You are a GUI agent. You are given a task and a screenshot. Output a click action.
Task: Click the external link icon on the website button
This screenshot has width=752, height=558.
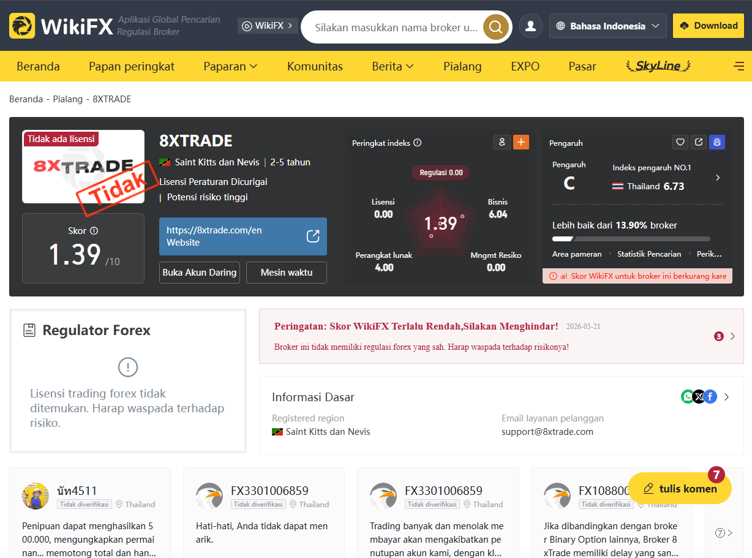coord(313,236)
